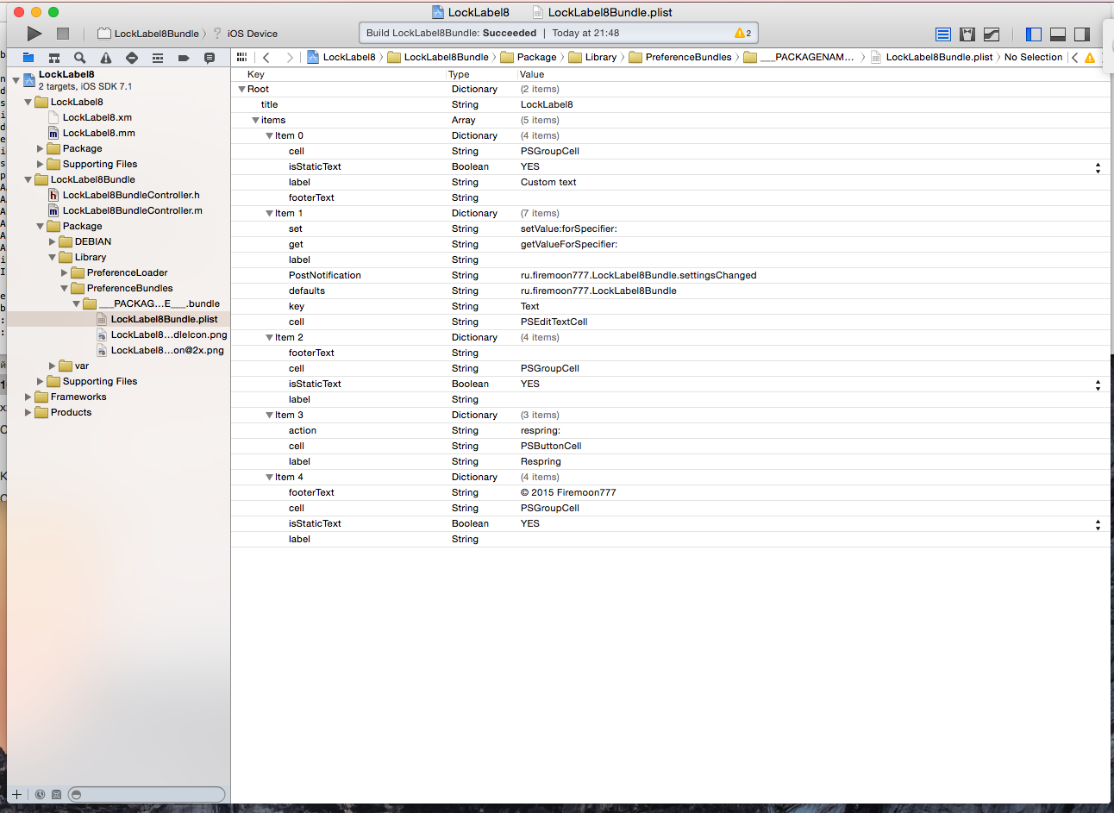The image size is (1114, 813).
Task: Open LockLabel8 project in jump bar
Action: point(341,57)
